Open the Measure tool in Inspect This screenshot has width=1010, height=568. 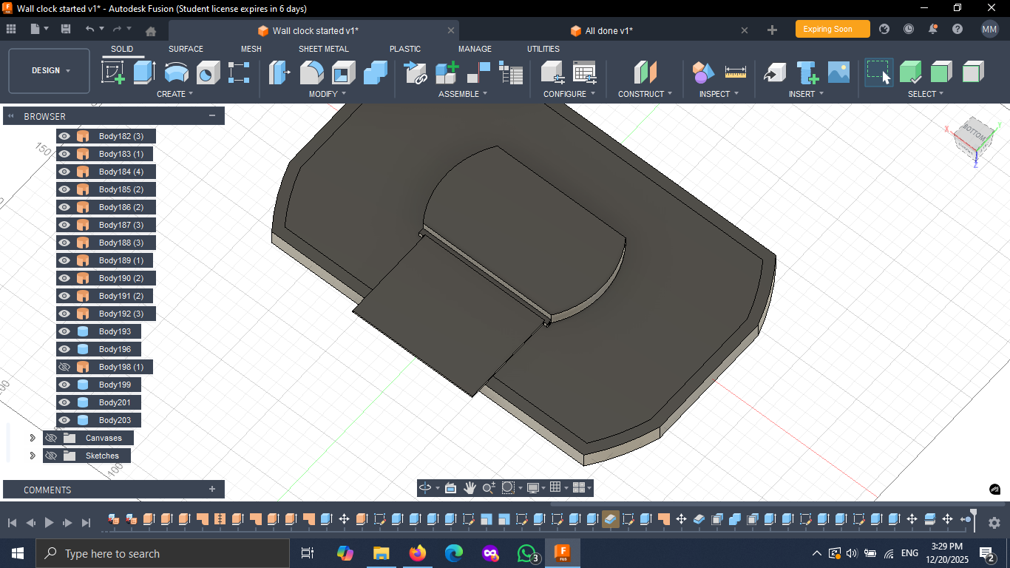(735, 72)
